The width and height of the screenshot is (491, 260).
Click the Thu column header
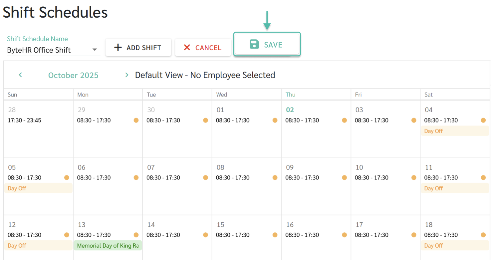coord(290,95)
